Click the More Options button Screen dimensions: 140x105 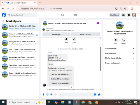(85, 34)
